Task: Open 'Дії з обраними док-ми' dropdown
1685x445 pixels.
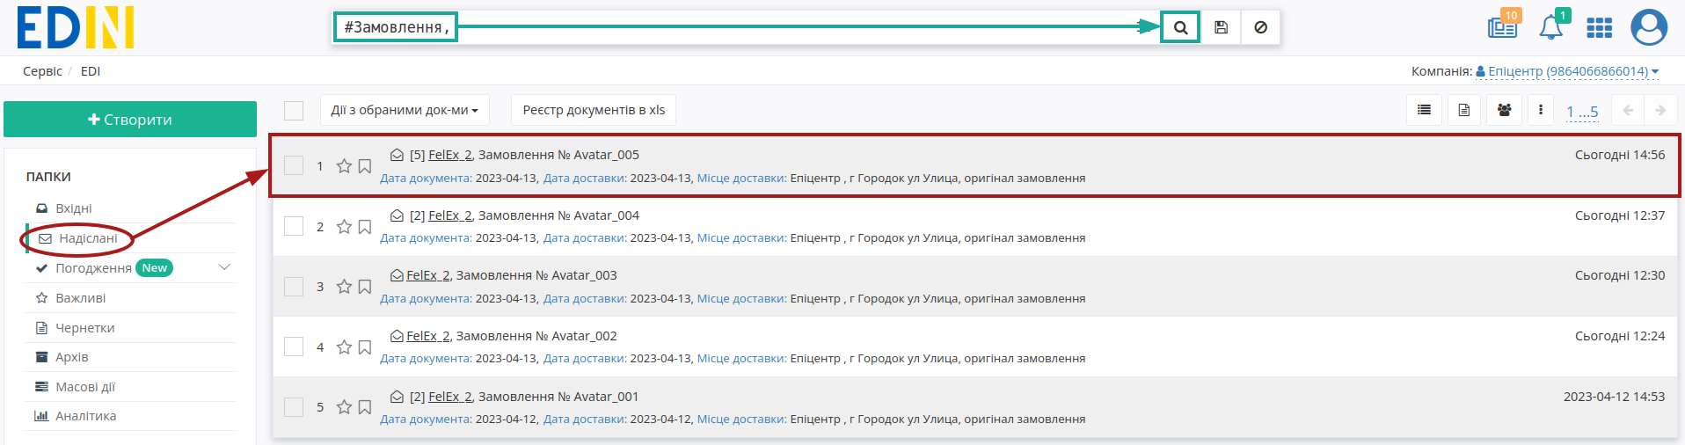Action: point(405,110)
